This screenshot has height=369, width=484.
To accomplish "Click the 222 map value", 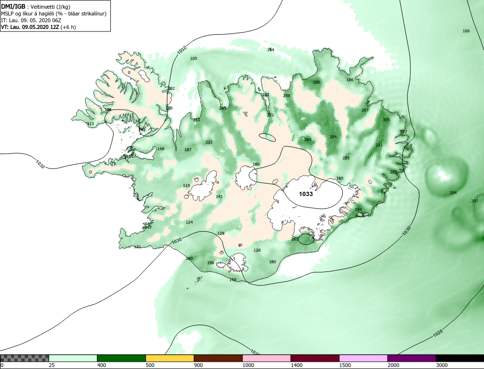I will [x=209, y=142].
